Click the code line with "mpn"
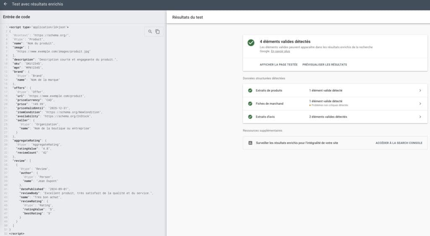Screen dimensions: 430x236 (x=28, y=68)
